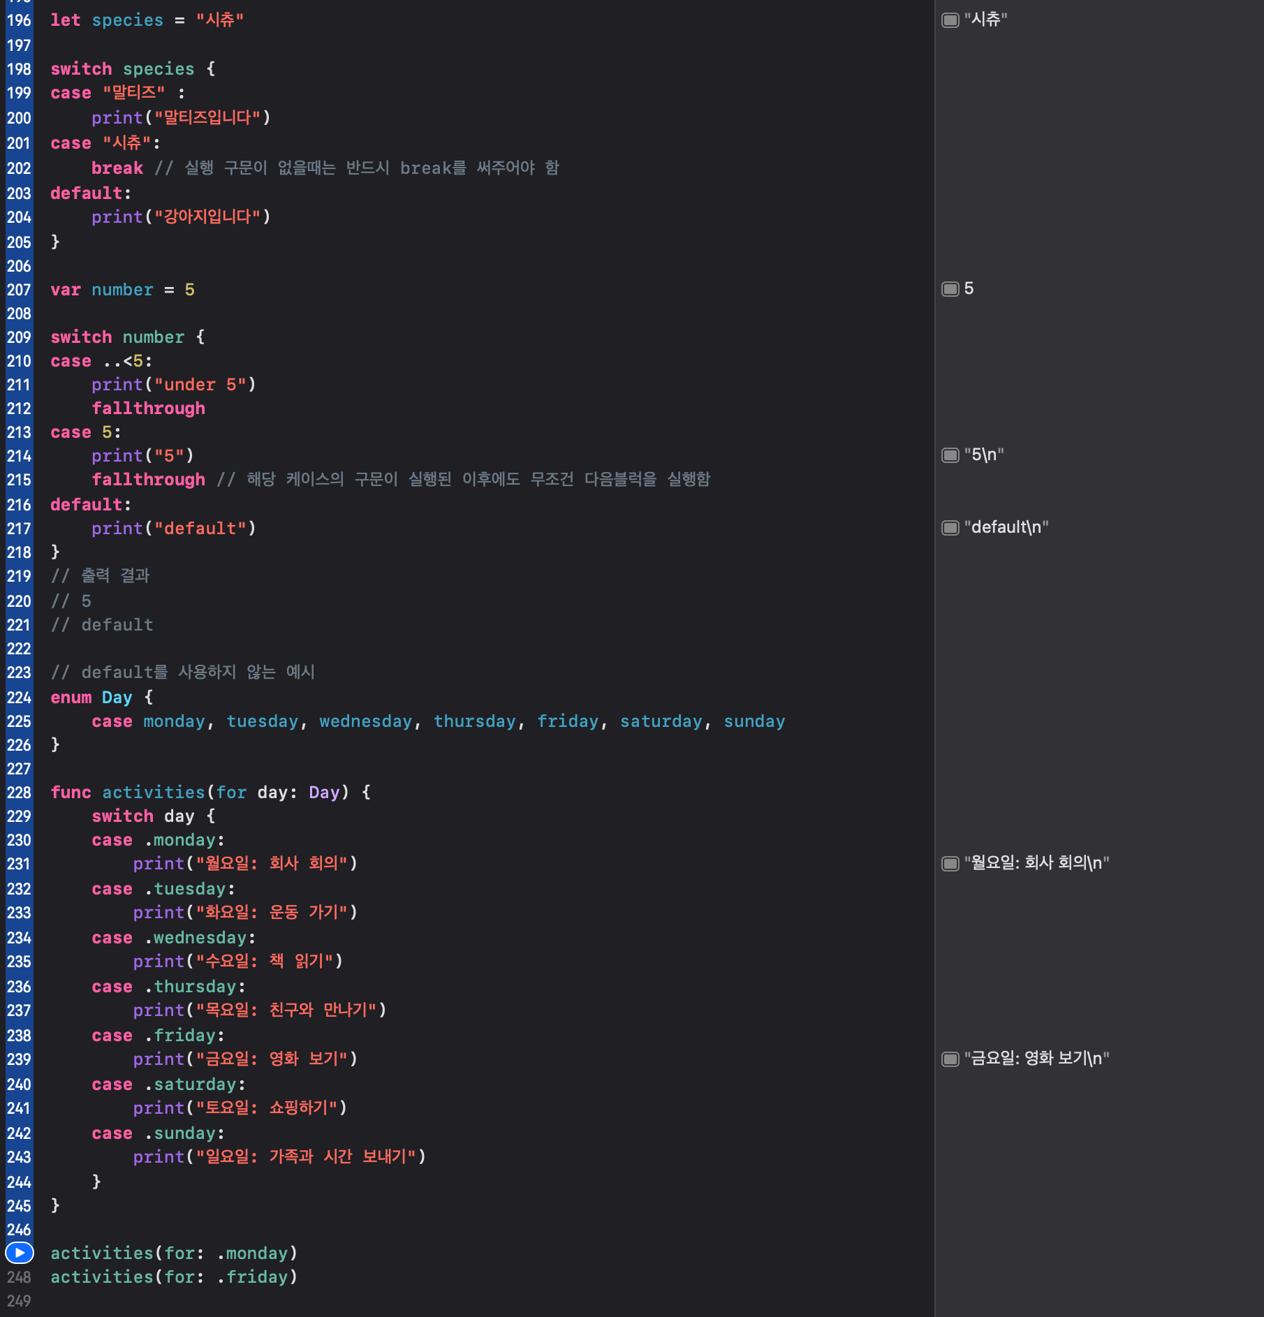The height and width of the screenshot is (1317, 1264).
Task: Show quick look result for "시츄"
Action: pos(950,20)
